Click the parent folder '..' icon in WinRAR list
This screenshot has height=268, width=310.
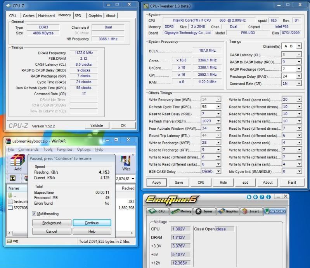(10, 195)
